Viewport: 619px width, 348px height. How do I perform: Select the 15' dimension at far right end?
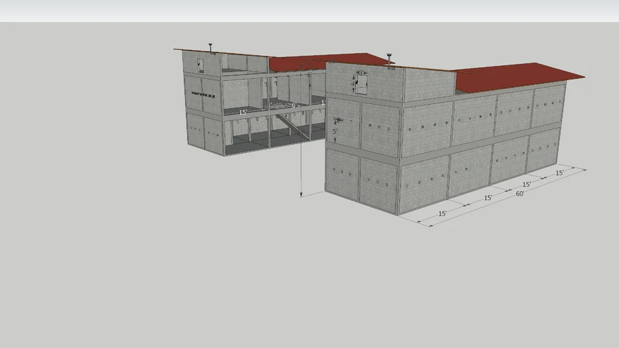[x=559, y=173]
